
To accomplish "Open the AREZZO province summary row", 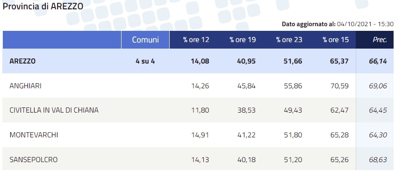I will pos(198,61).
